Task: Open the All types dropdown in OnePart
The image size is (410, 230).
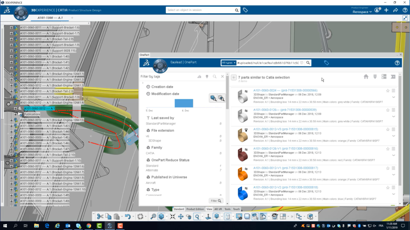Action: coord(229,63)
